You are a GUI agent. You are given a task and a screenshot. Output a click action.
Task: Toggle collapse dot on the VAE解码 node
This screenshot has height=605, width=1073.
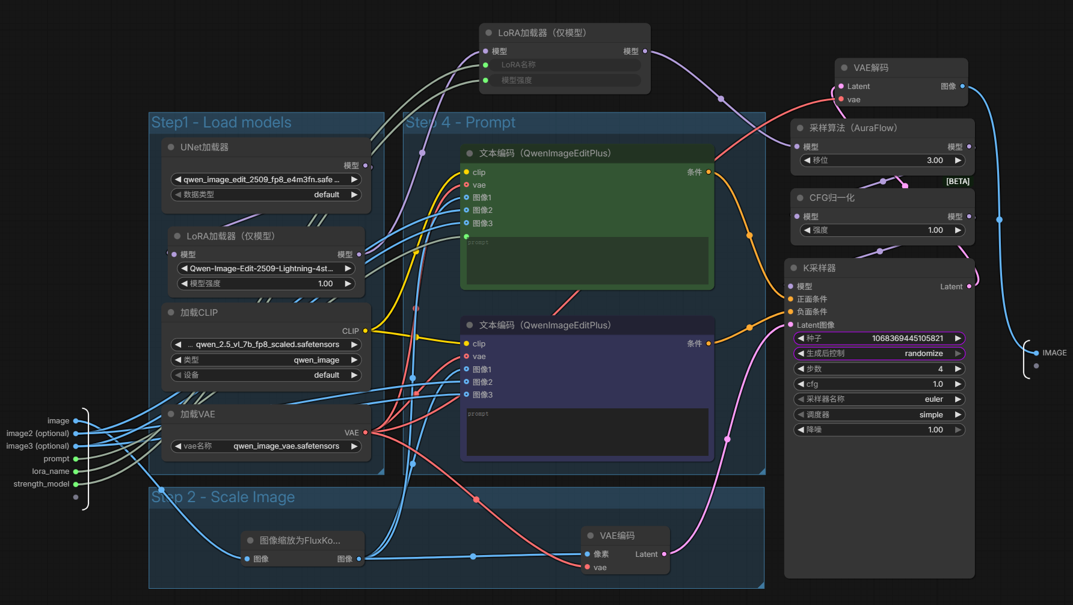tap(844, 68)
